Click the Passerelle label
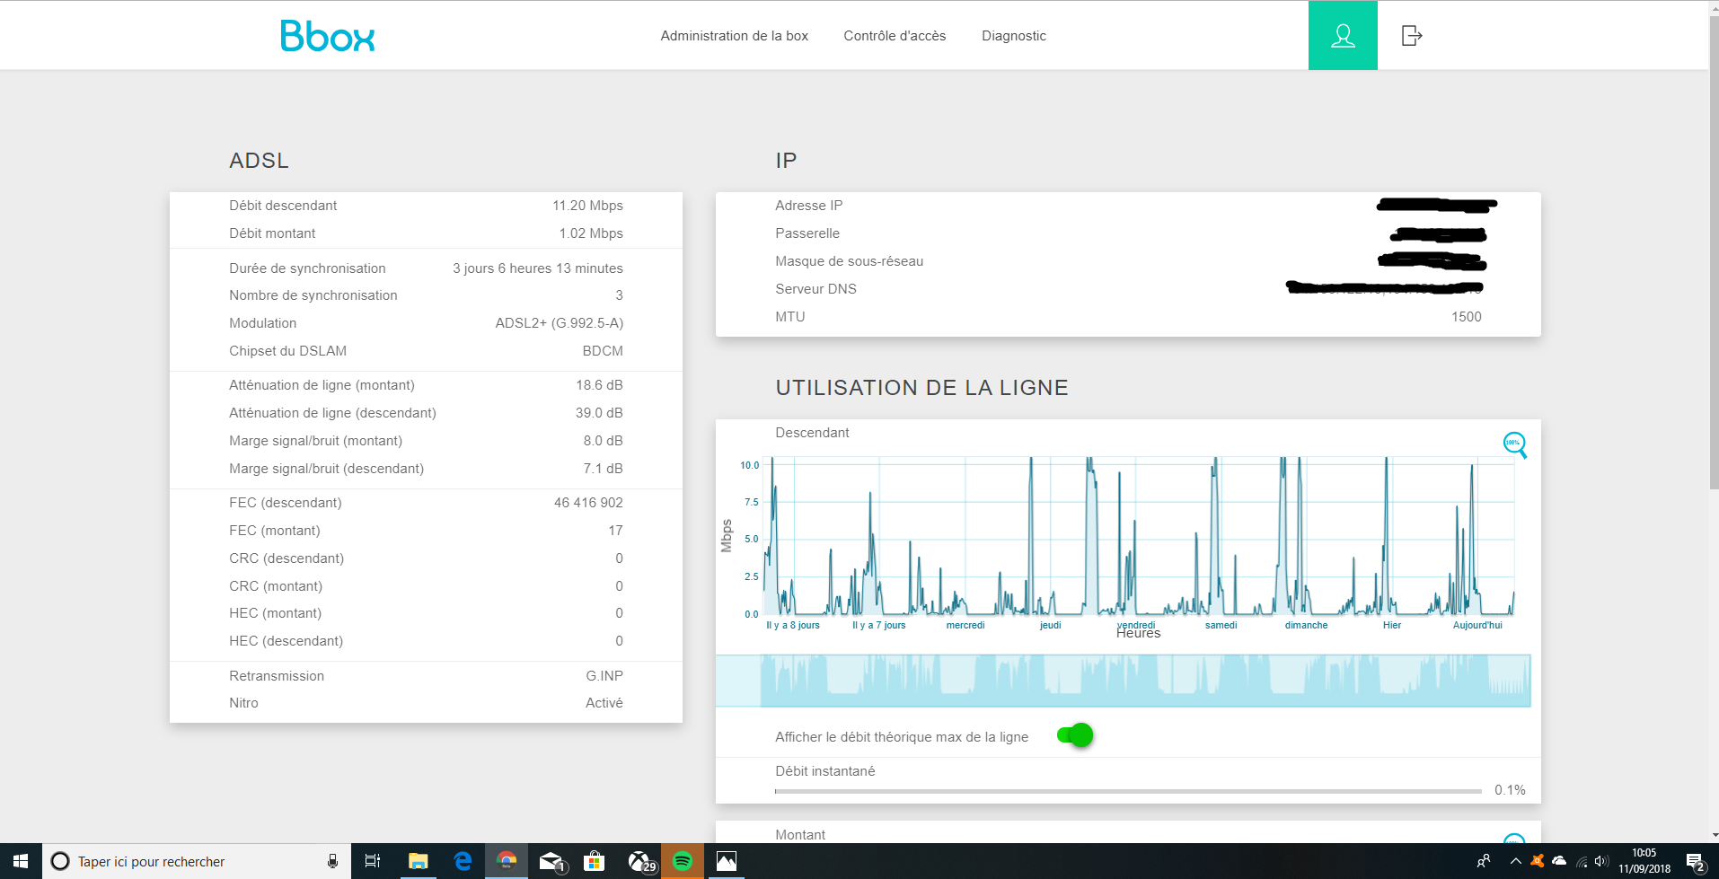The height and width of the screenshot is (879, 1719). (807, 233)
